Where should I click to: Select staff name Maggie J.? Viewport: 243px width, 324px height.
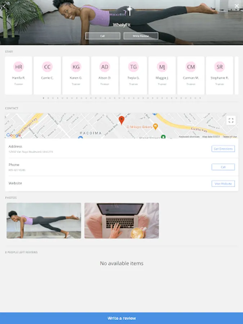click(162, 78)
